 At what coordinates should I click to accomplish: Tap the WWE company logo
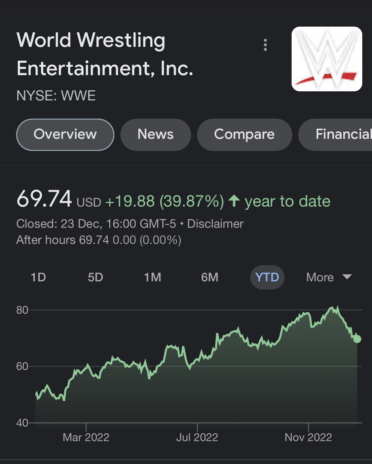coord(327,59)
